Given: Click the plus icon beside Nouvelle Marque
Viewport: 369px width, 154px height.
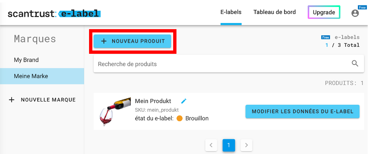Looking at the screenshot, I should click(x=11, y=100).
